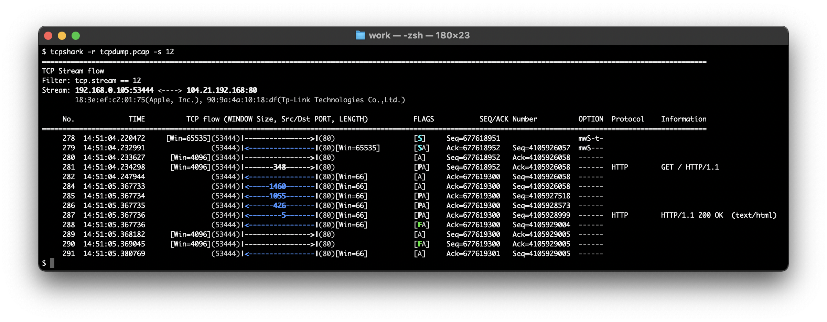This screenshot has width=827, height=322.
Task: Click the 'HTTP/1.1 200 OK' information entry
Action: [692, 215]
